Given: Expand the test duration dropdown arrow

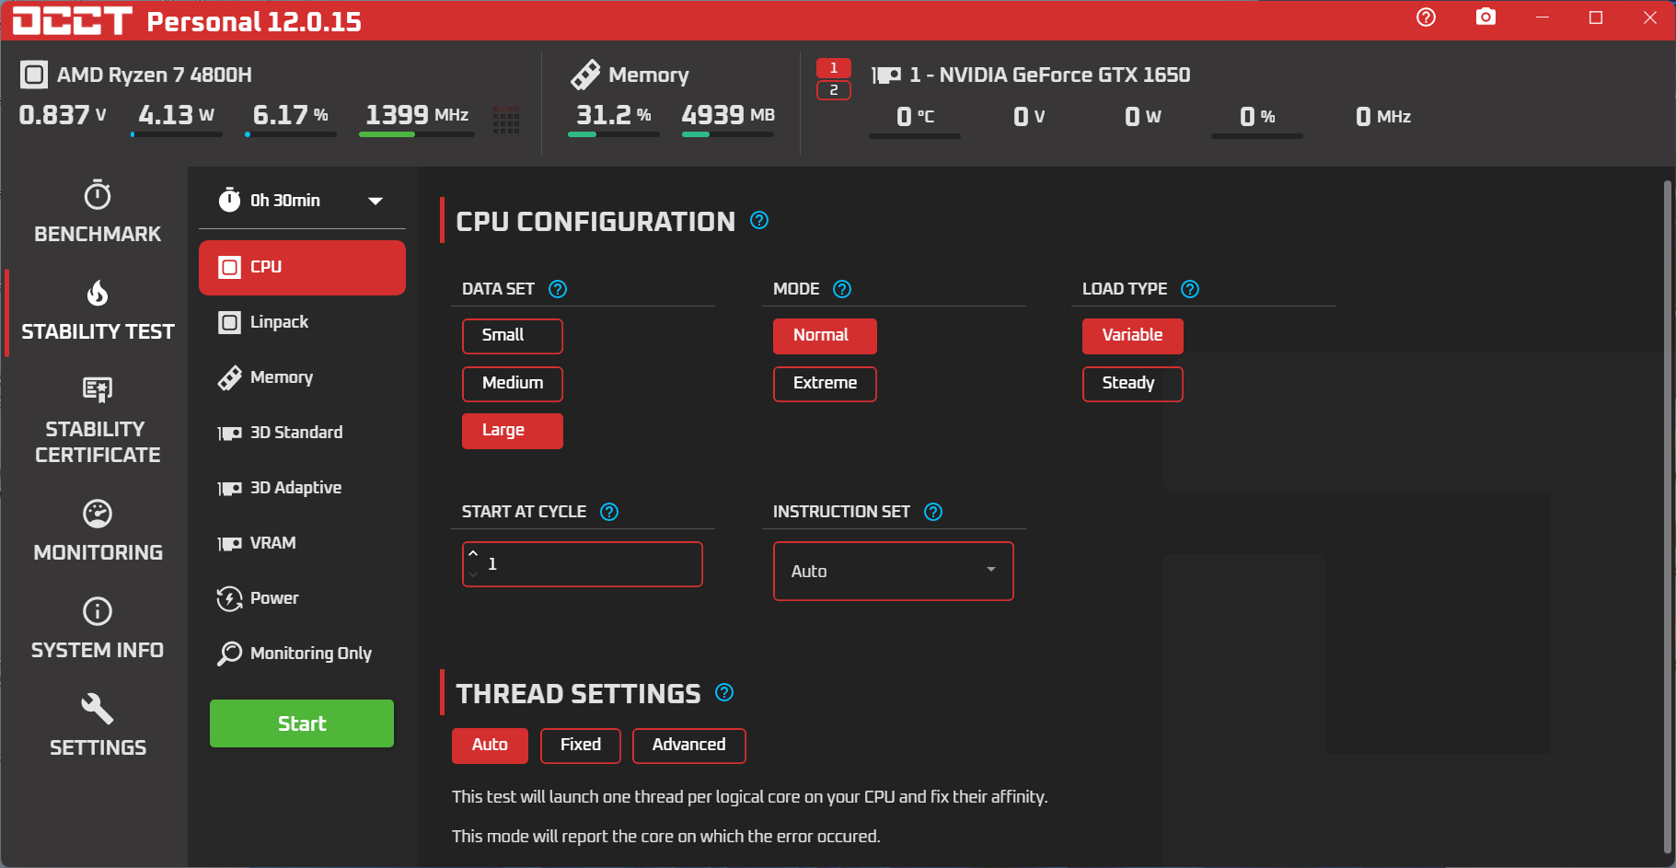Looking at the screenshot, I should pos(376,201).
